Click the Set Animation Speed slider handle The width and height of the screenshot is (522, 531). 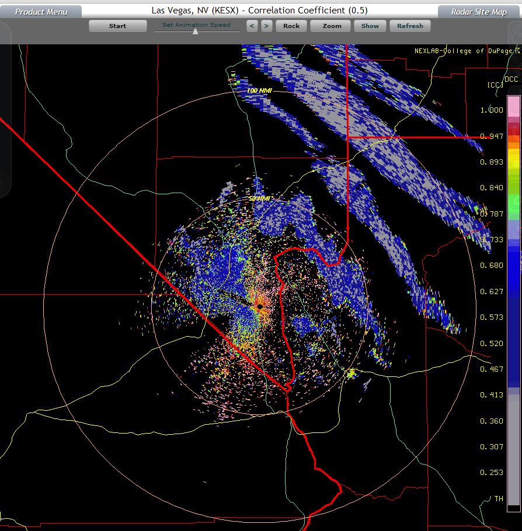coord(196,32)
